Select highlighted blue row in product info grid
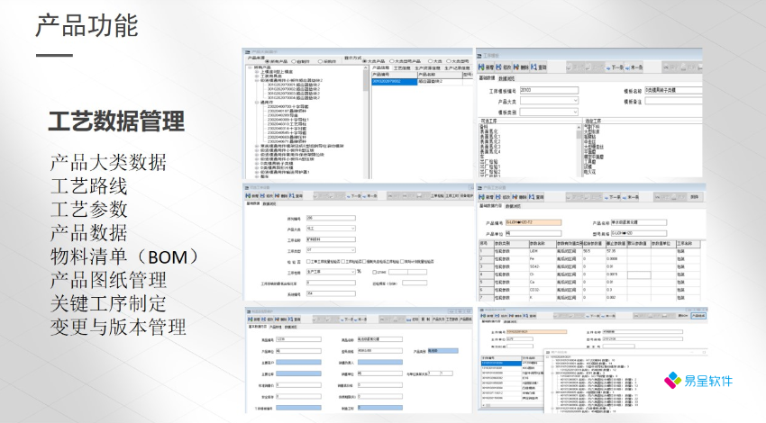Screen dimensions: 766x423 pyautogui.click(x=394, y=82)
